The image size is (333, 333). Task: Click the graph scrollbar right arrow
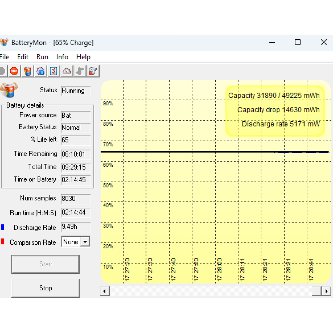[x=327, y=291]
